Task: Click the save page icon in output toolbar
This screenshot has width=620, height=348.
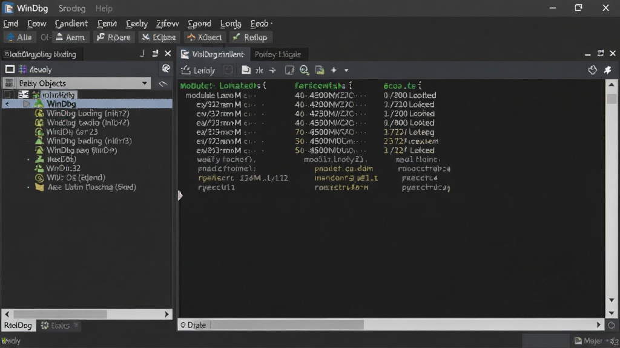Action: 320,70
